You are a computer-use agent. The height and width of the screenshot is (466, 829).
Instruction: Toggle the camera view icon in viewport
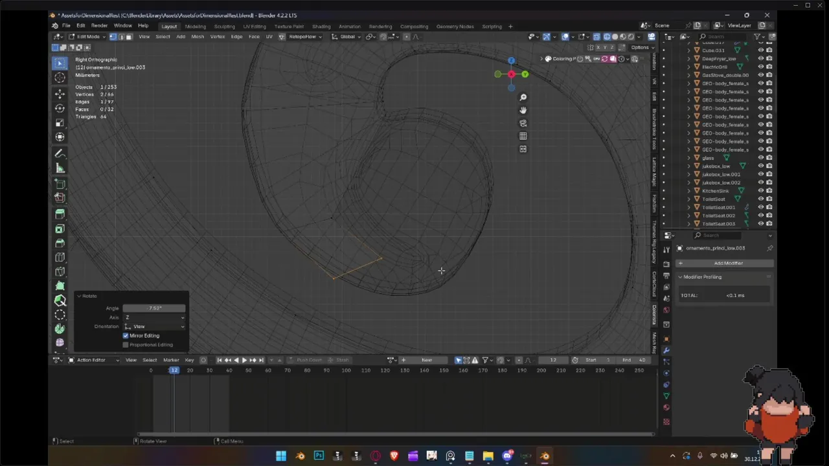[x=523, y=123]
